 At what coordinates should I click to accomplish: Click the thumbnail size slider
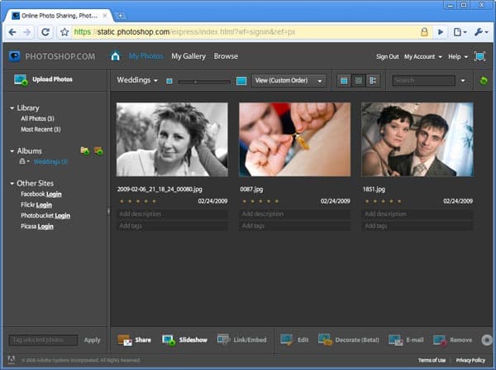[x=204, y=82]
